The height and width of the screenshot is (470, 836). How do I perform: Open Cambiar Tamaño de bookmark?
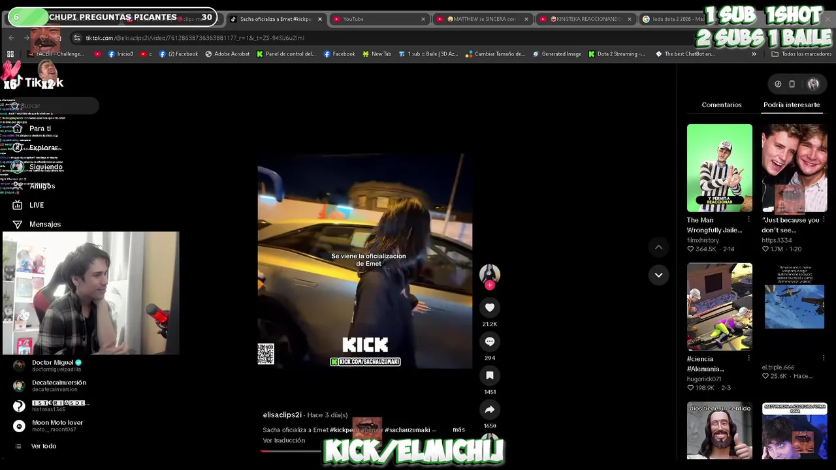(x=495, y=54)
